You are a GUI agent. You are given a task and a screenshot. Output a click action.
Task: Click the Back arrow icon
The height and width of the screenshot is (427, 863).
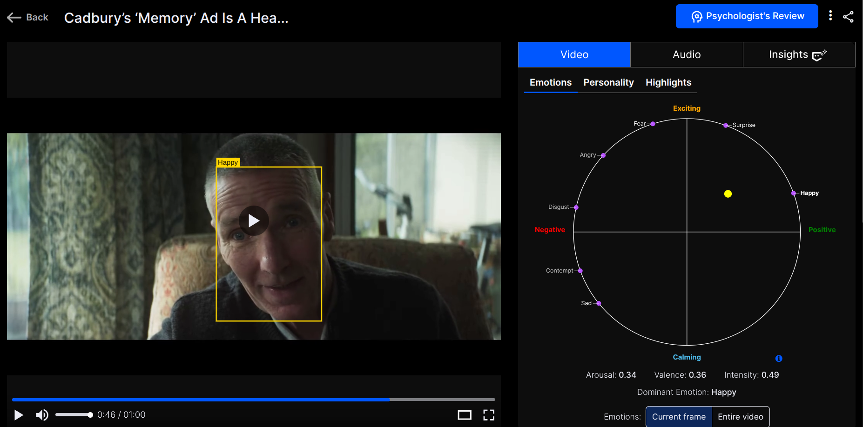tap(14, 18)
